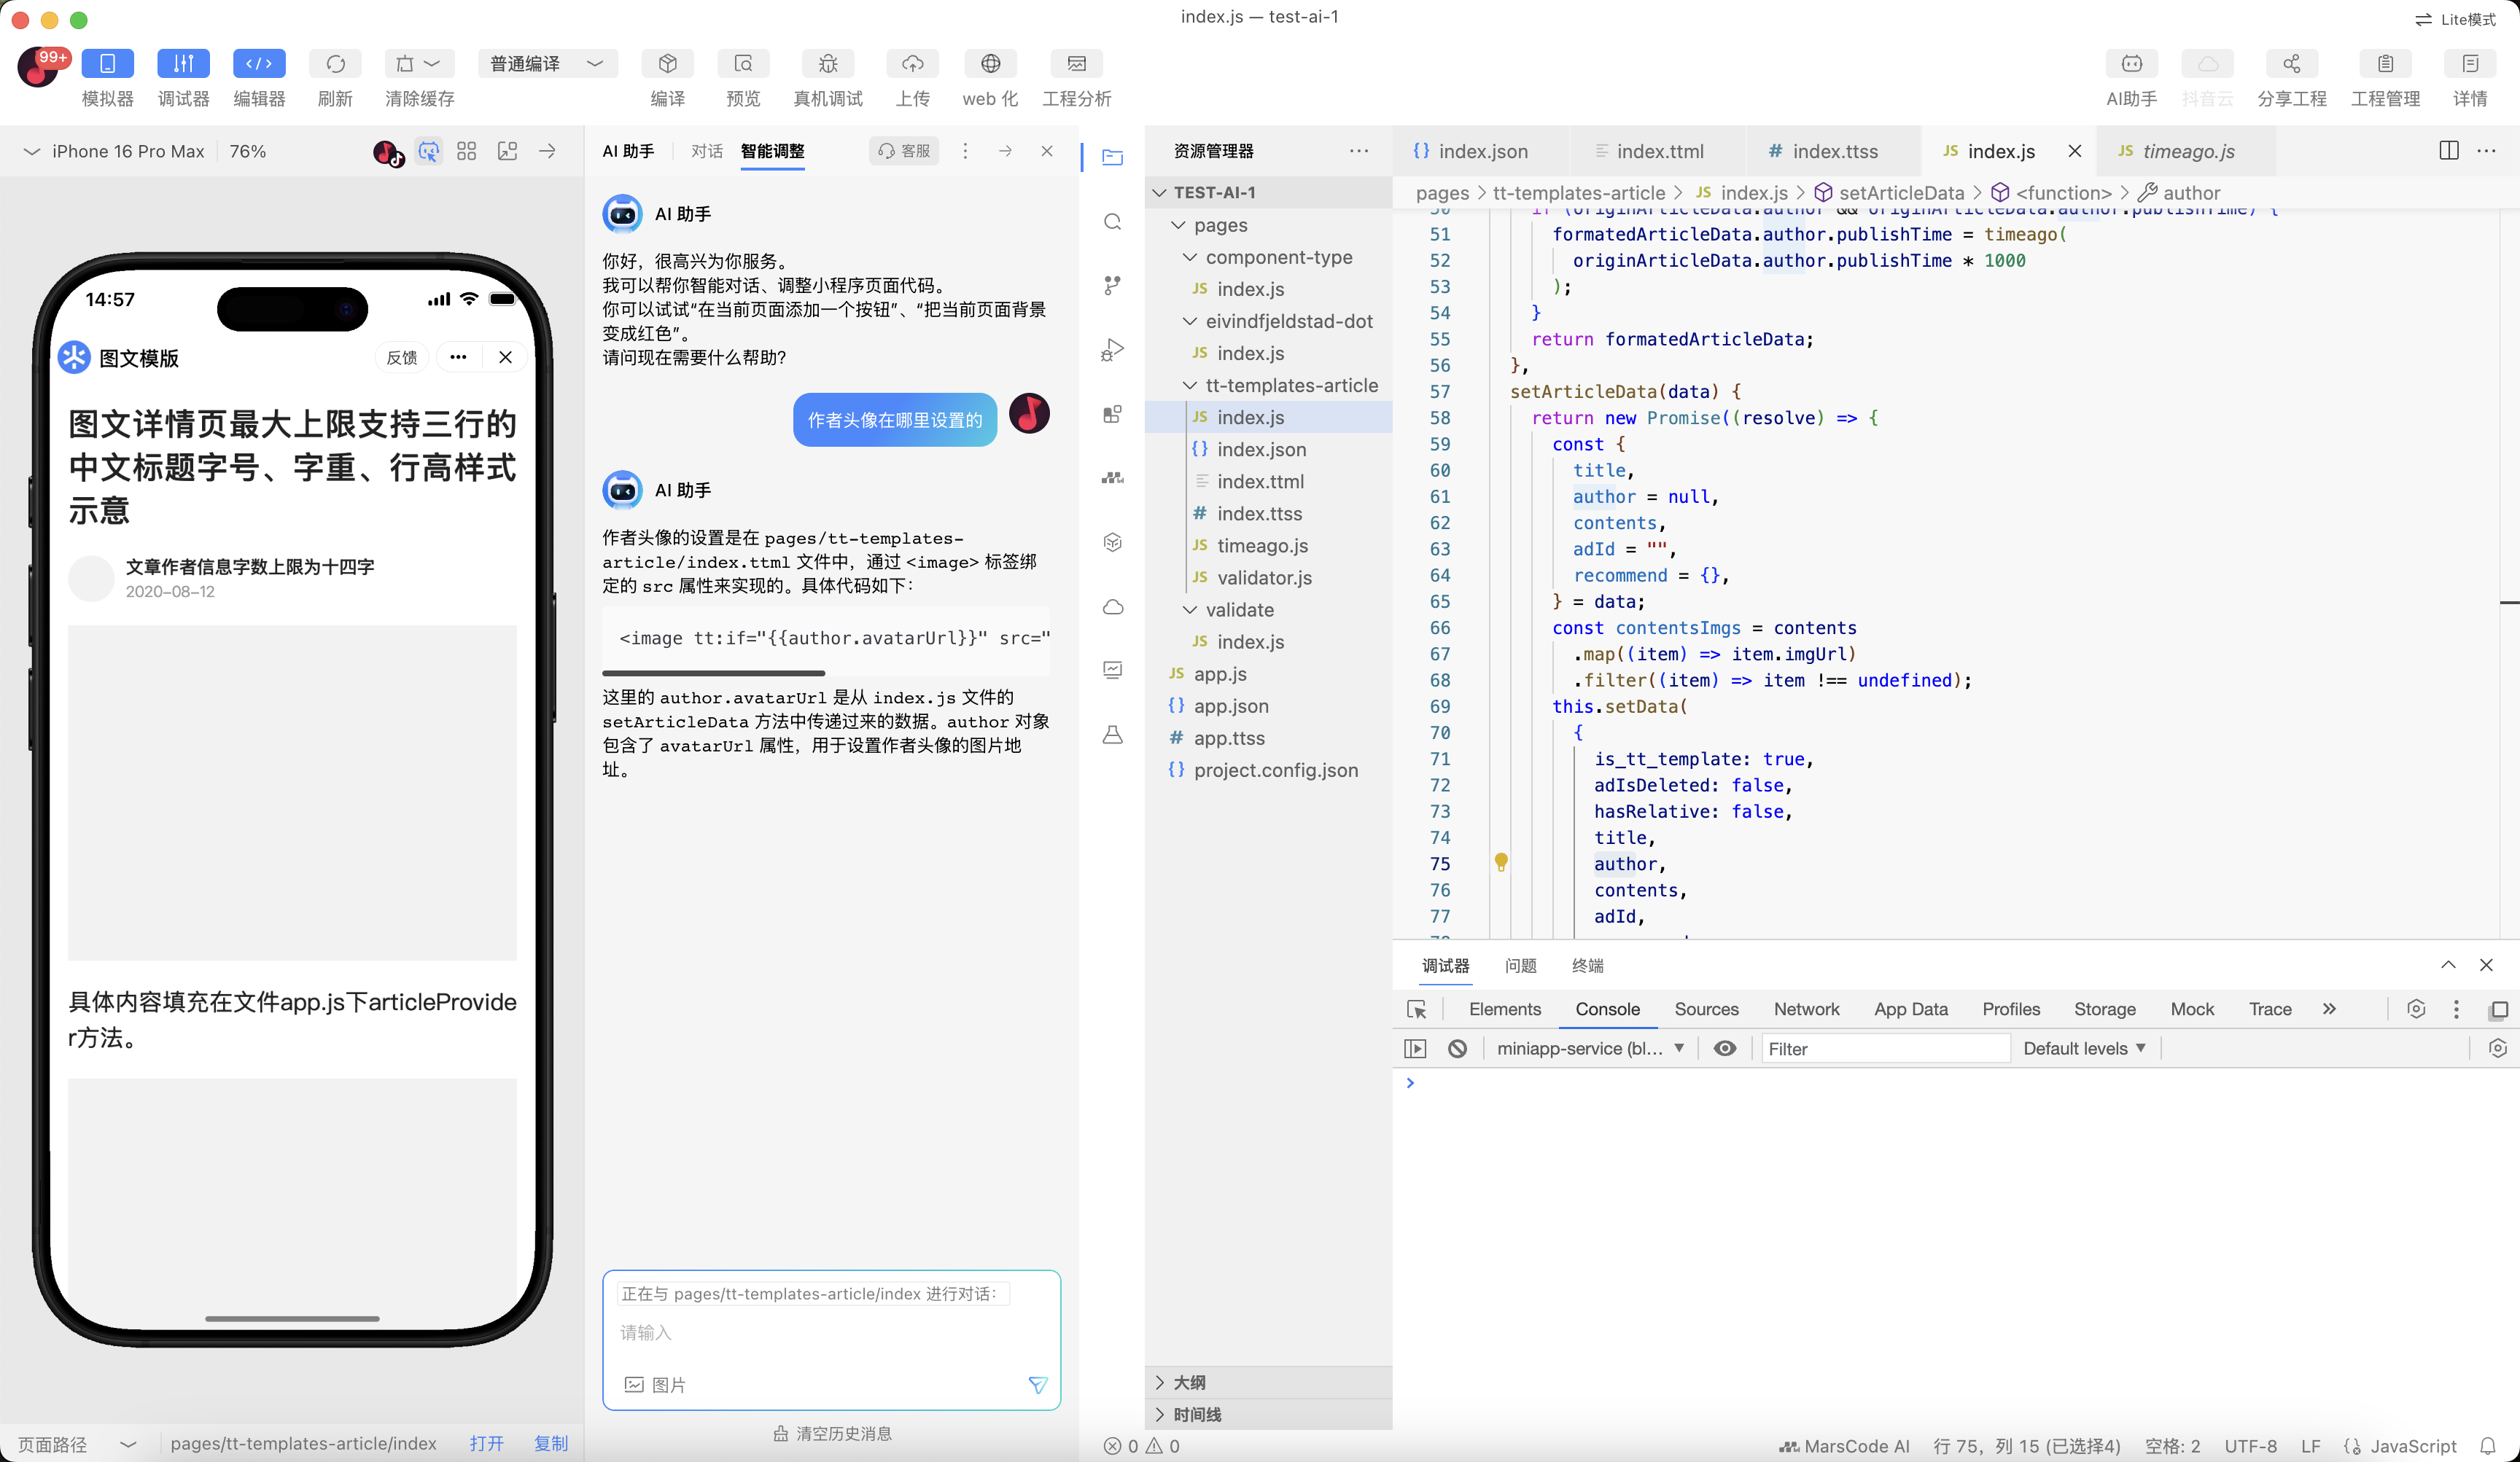Click the 编译 compile icon
Screen dimensions: 2520x1462
[667, 64]
